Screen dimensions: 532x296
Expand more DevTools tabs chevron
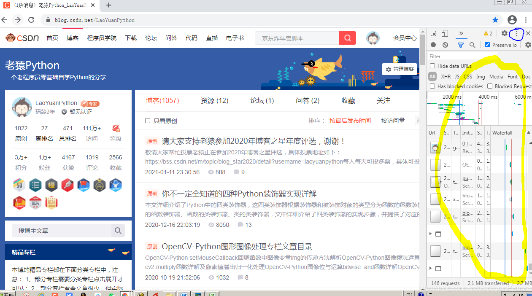point(461,33)
